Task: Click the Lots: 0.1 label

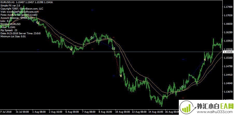Action: [5, 21]
